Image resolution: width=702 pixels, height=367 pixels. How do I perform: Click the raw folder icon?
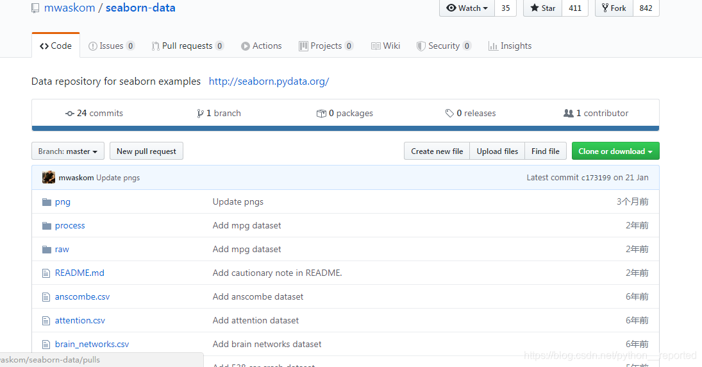[x=47, y=250]
